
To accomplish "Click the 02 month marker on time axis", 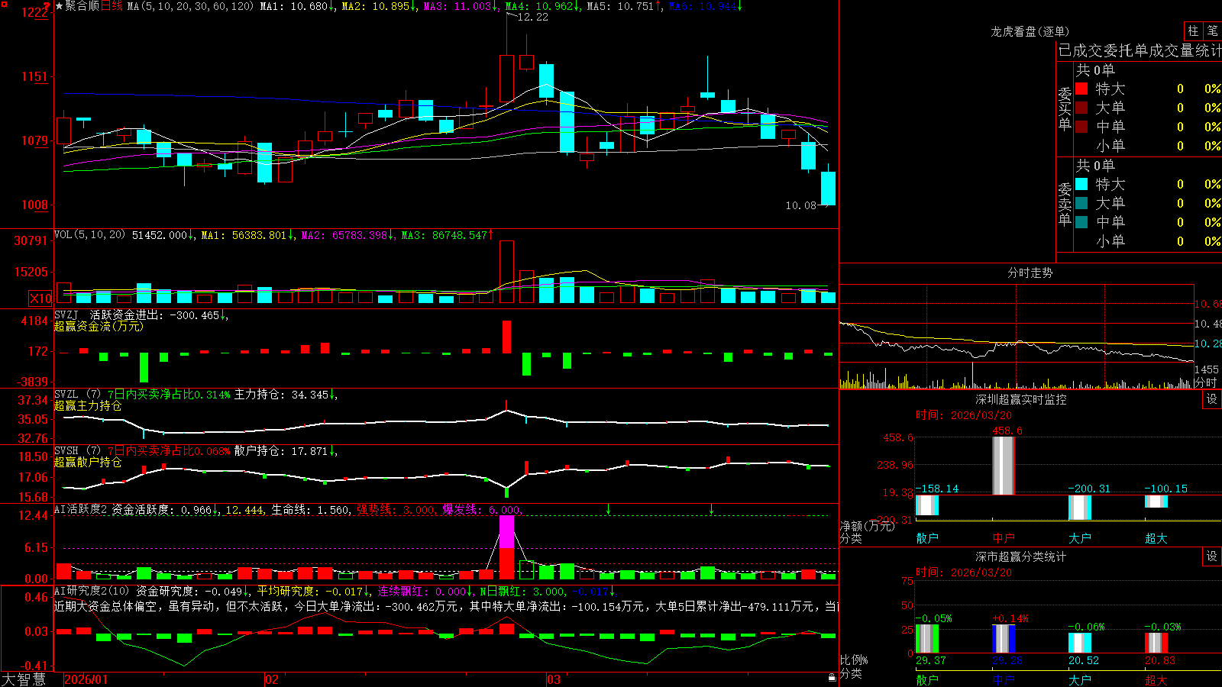I will (272, 679).
